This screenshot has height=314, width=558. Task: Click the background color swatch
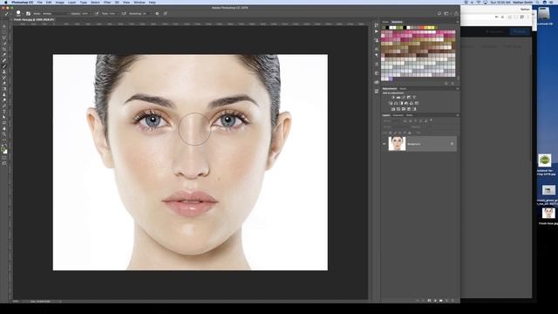(5, 152)
